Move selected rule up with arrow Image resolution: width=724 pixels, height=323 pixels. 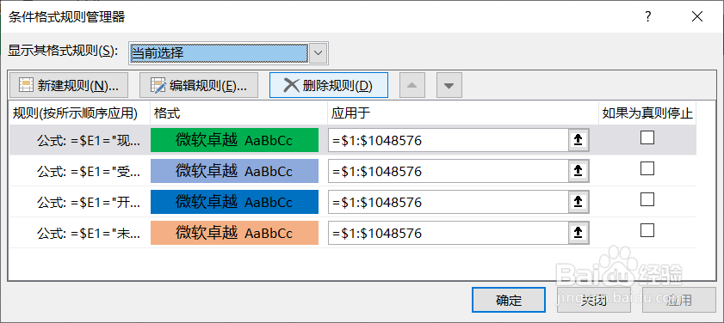(412, 85)
